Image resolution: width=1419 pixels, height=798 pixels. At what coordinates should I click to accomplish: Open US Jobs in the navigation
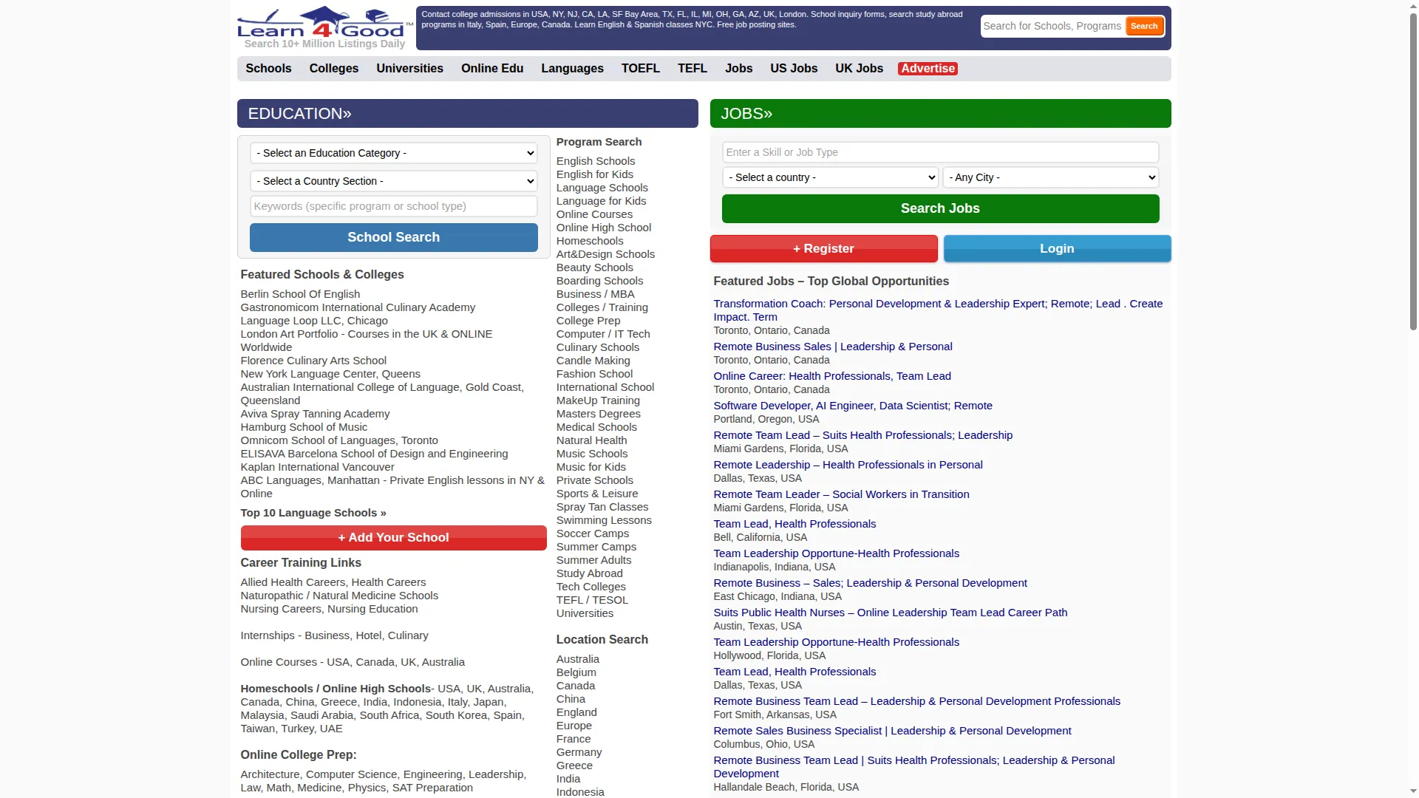[x=794, y=68]
